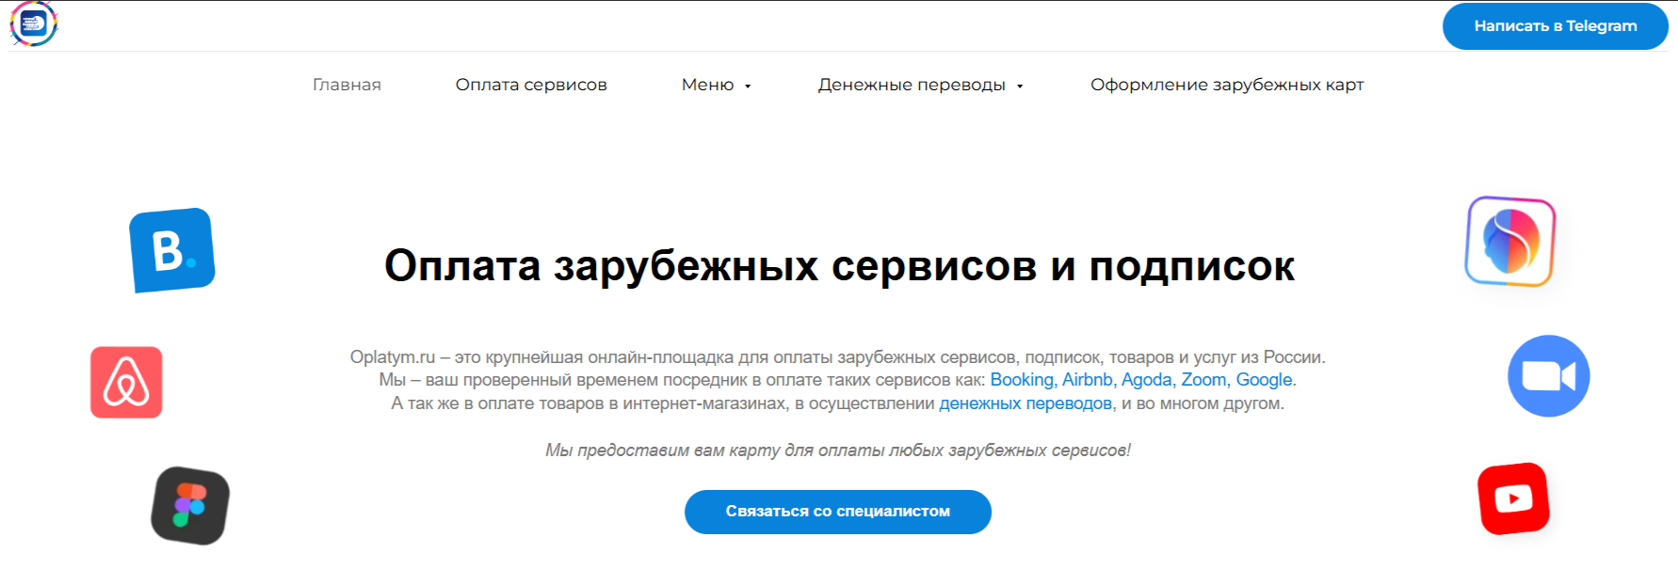
Task: Click the YouTube play icon
Action: [x=1513, y=498]
